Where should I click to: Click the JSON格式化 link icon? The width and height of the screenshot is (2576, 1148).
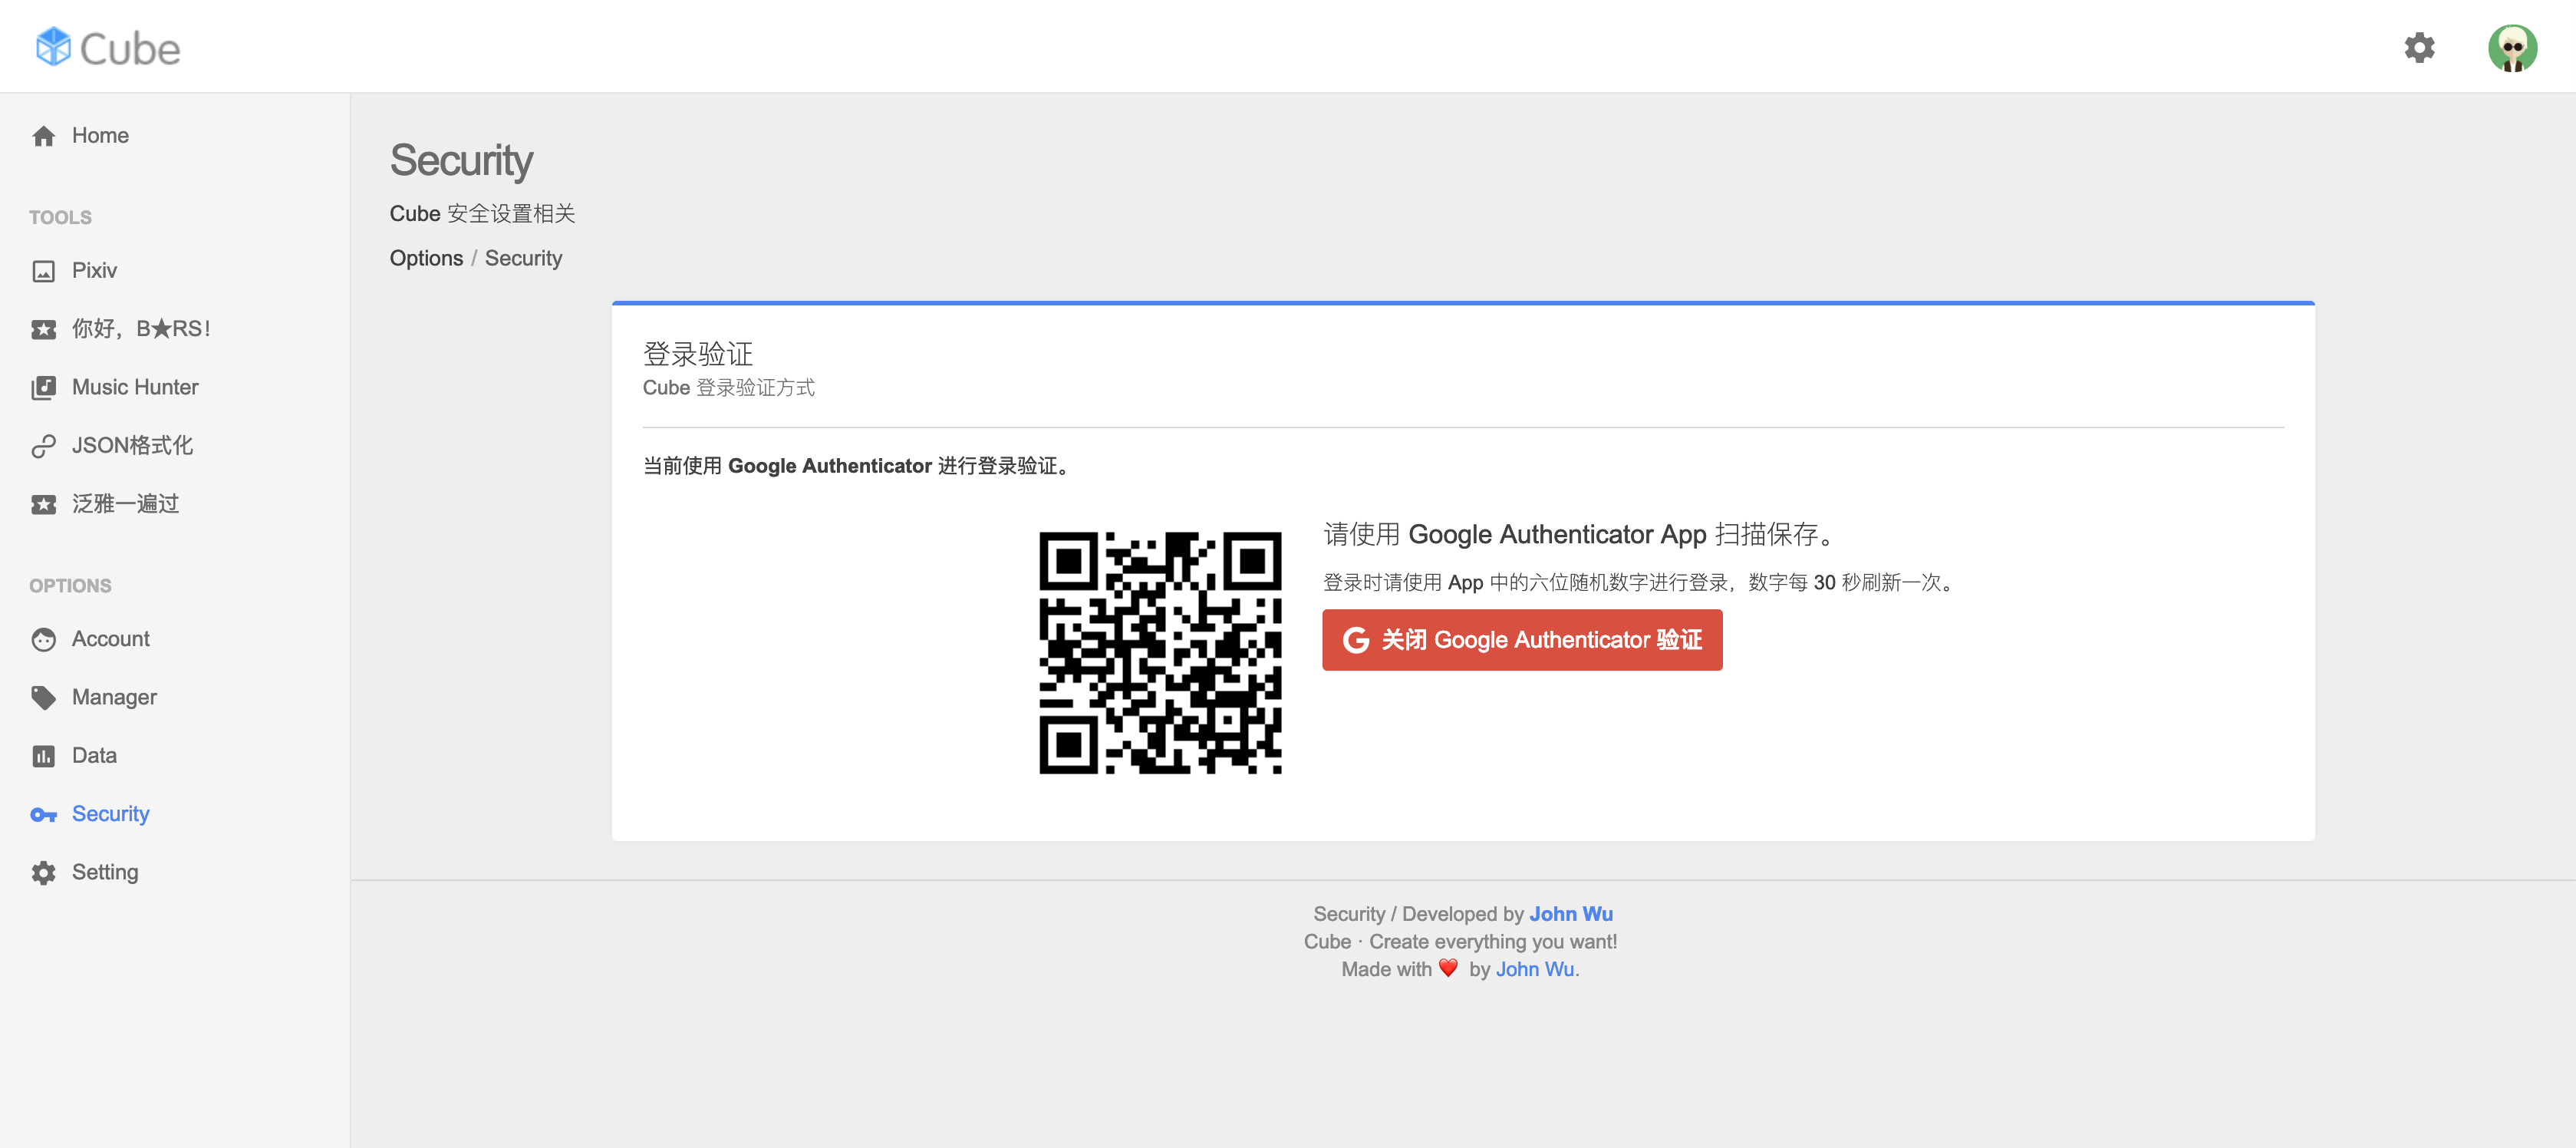(x=43, y=446)
